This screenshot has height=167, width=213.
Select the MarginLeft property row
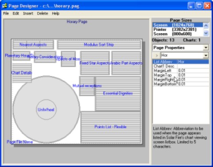(x=181, y=71)
